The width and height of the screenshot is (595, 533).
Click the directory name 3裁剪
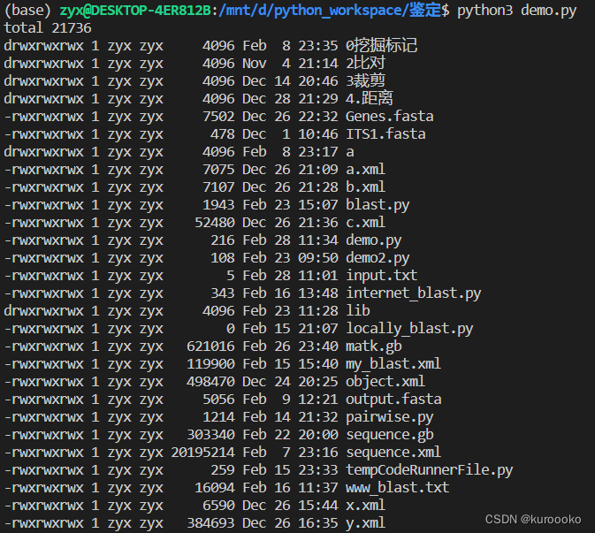tap(365, 81)
